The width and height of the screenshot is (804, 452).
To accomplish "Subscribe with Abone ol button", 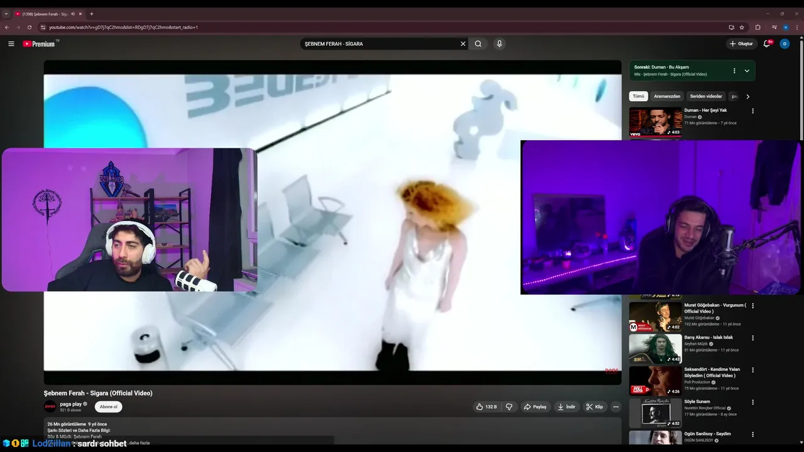I will pyautogui.click(x=109, y=407).
